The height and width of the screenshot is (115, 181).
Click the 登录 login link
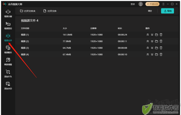(133, 4)
